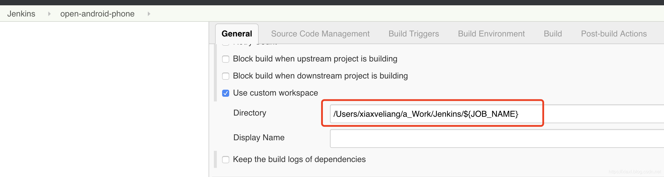Viewport: 664px width, 177px height.
Task: Open the open-android-phone breadcrumb link
Action: [x=97, y=14]
